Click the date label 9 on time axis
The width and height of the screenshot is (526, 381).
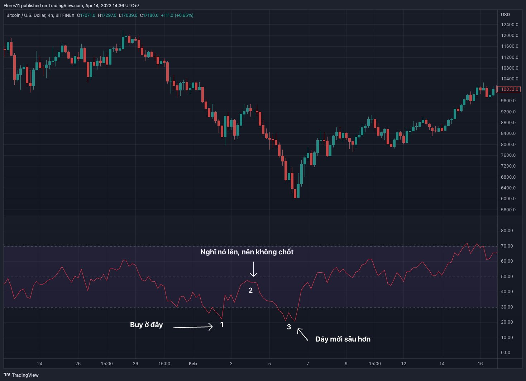point(346,364)
